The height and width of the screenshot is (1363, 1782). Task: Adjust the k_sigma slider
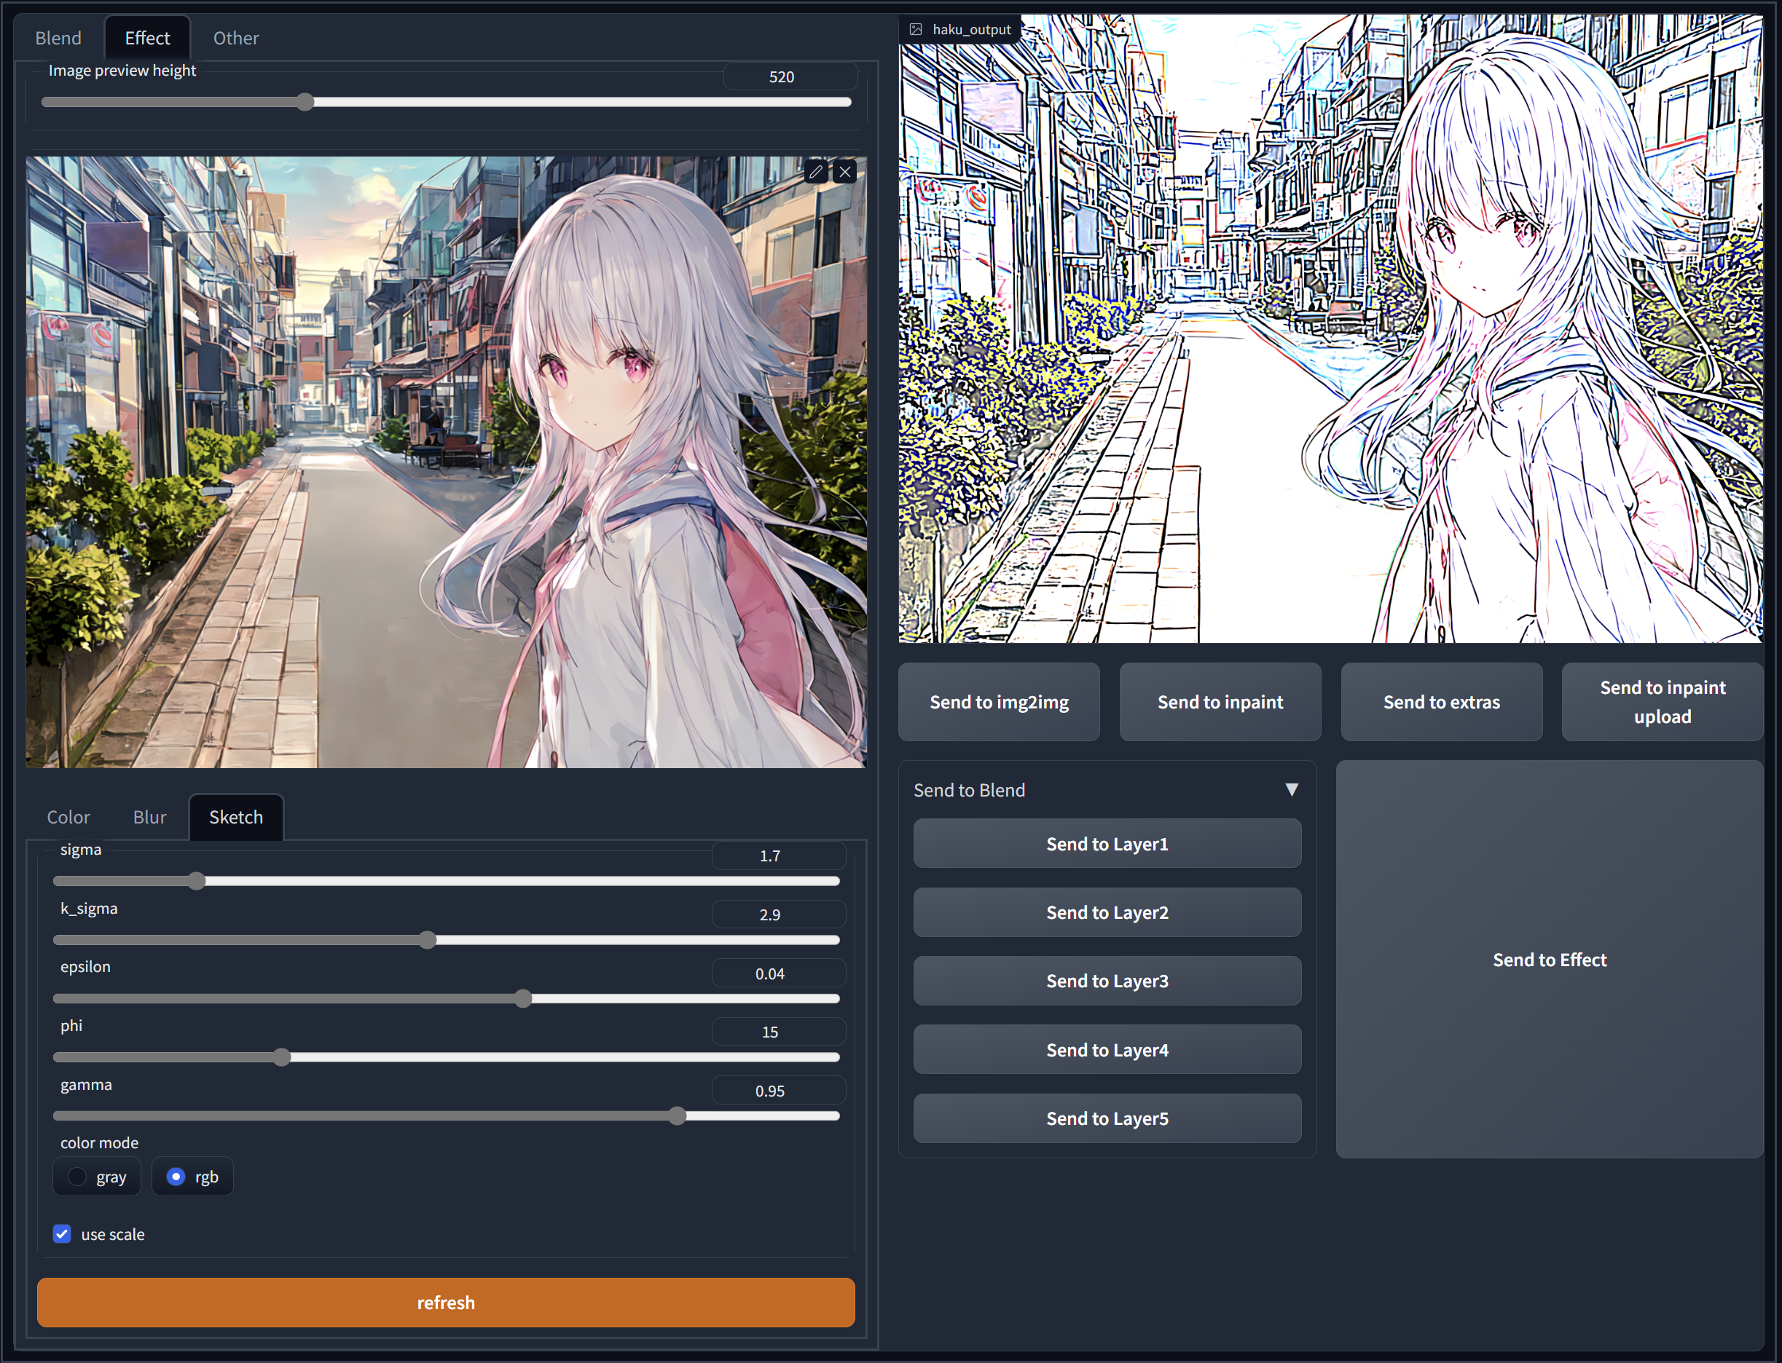[x=447, y=940]
